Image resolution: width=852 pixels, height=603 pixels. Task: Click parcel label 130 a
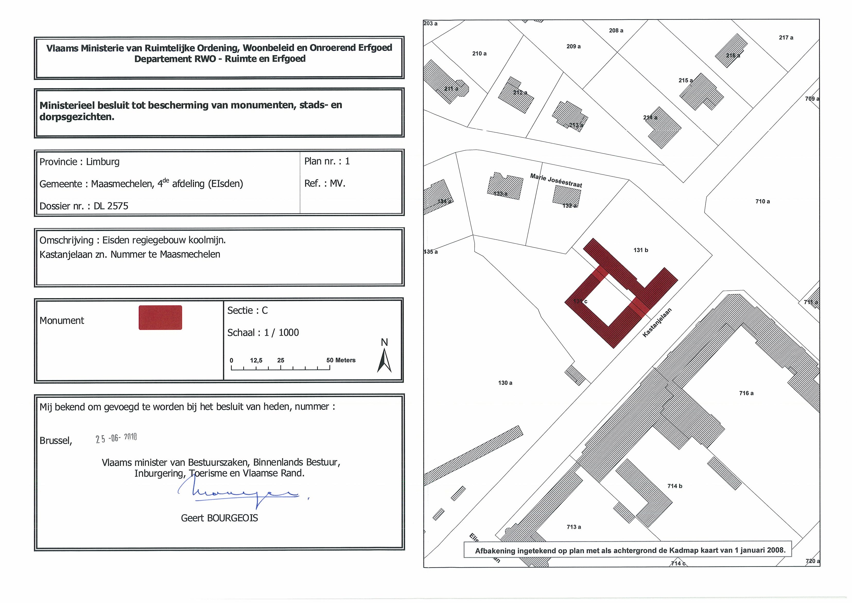(505, 383)
